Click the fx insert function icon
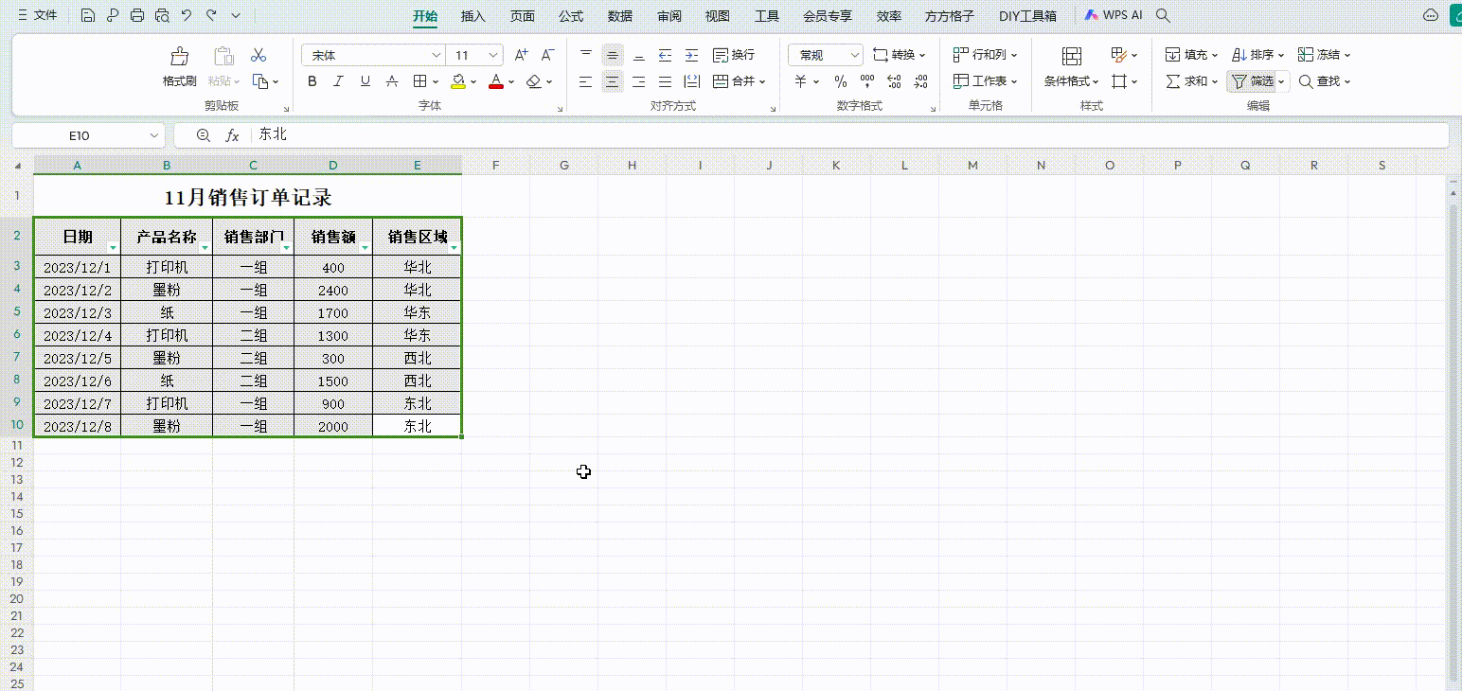This screenshot has height=691, width=1462. pyautogui.click(x=232, y=135)
